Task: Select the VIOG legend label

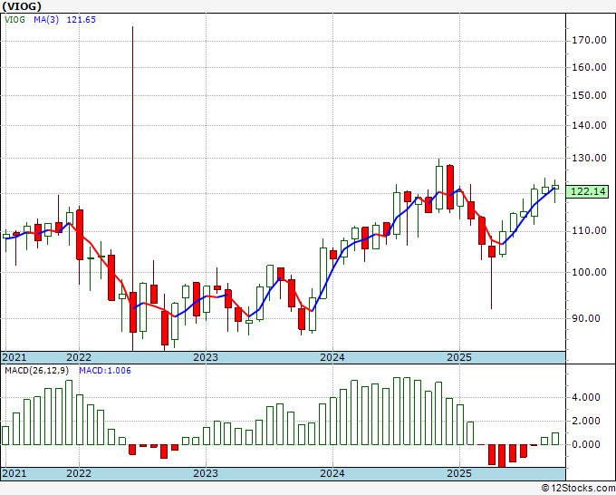Action: coord(14,20)
